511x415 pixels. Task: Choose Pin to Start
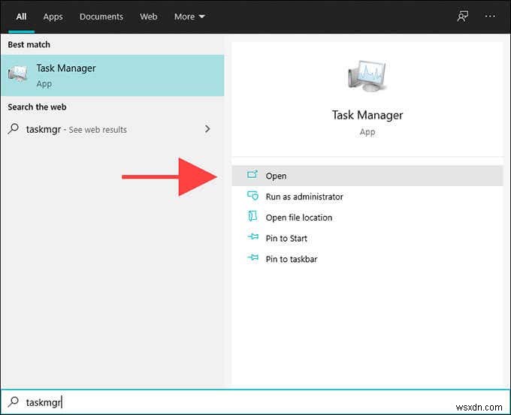pos(367,238)
